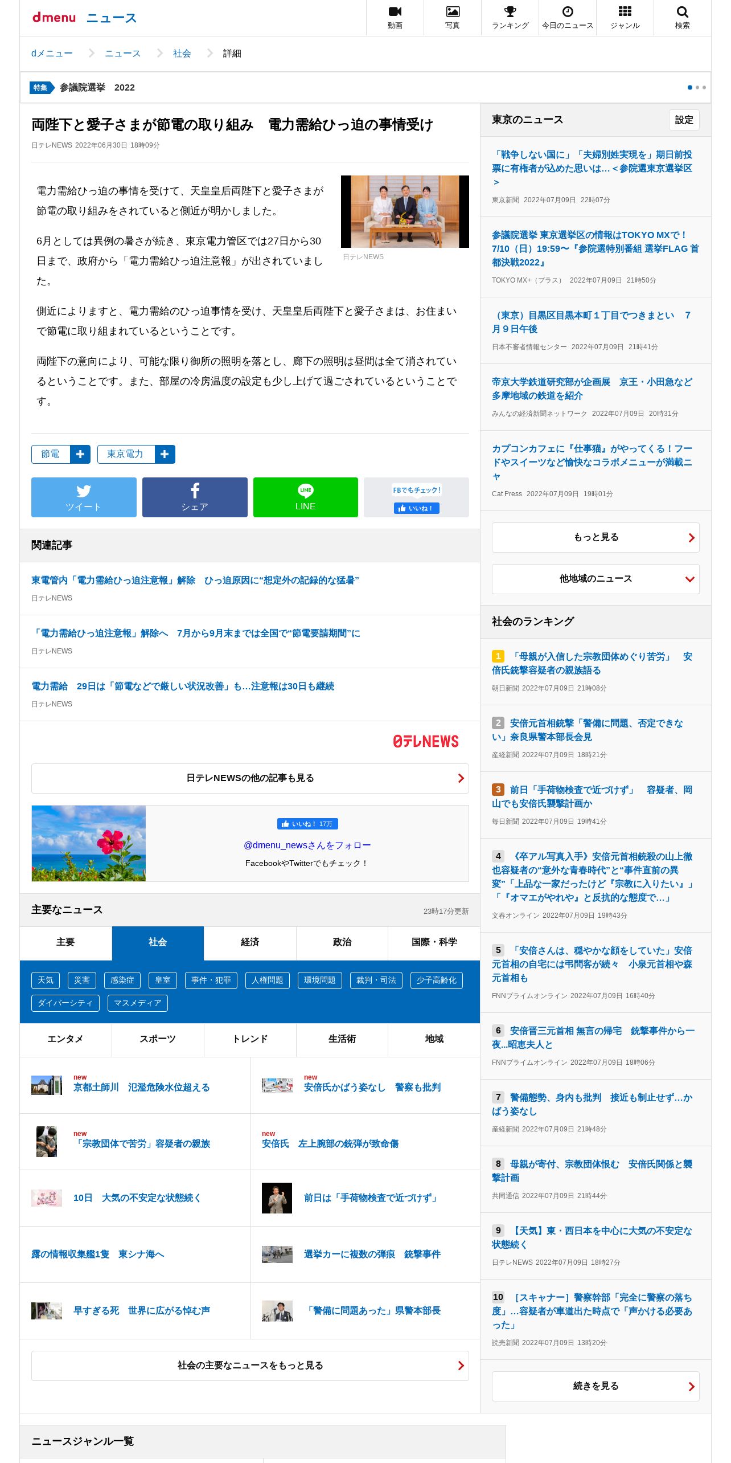Image resolution: width=731 pixels, height=1463 pixels.
Task: Open thumbnail for 前日は「手荷物検査で近づけず」
Action: (277, 1198)
